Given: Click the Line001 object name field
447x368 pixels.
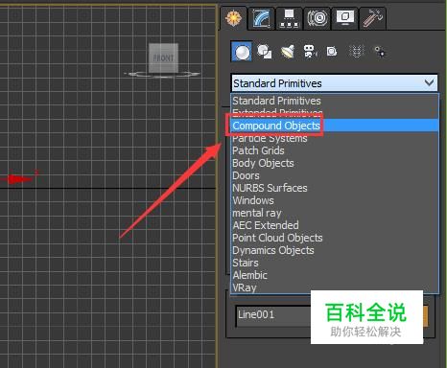Looking at the screenshot, I should tap(273, 315).
